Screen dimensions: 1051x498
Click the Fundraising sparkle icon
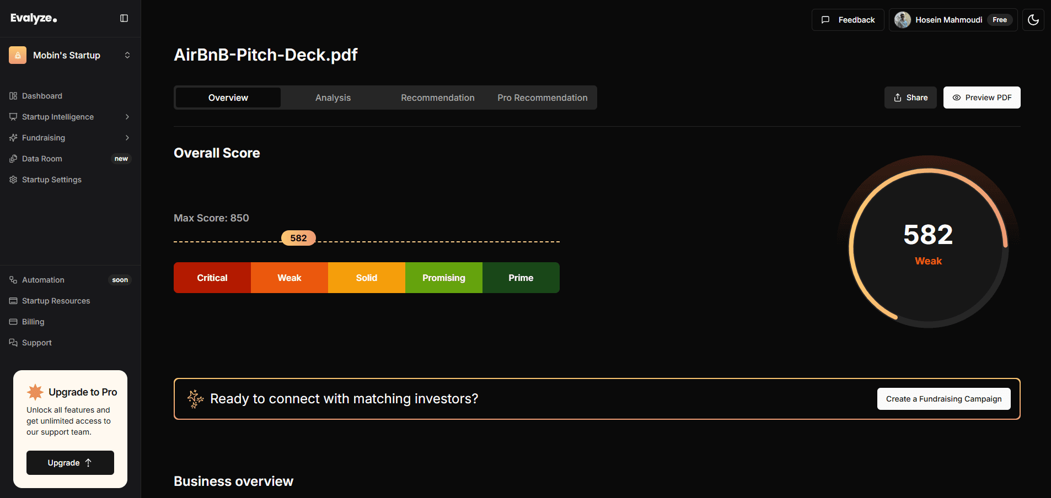tap(13, 138)
